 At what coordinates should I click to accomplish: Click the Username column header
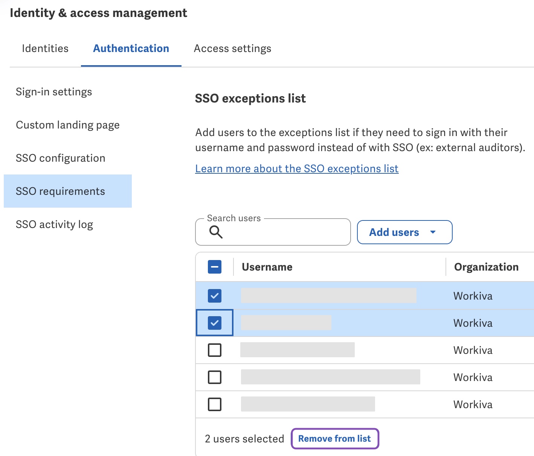[x=267, y=267]
